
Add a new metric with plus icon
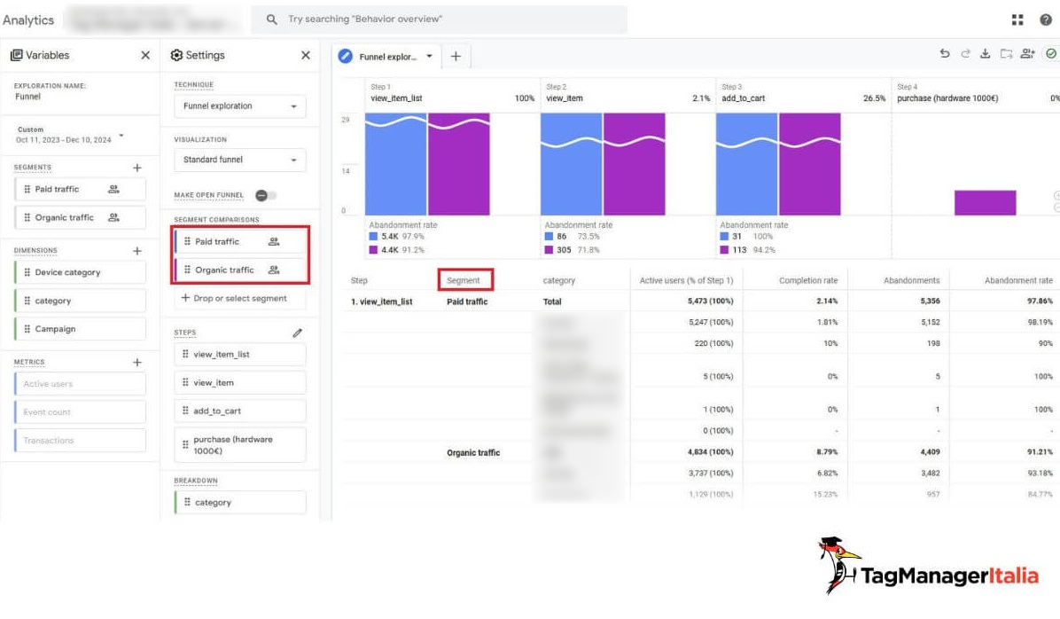(137, 363)
